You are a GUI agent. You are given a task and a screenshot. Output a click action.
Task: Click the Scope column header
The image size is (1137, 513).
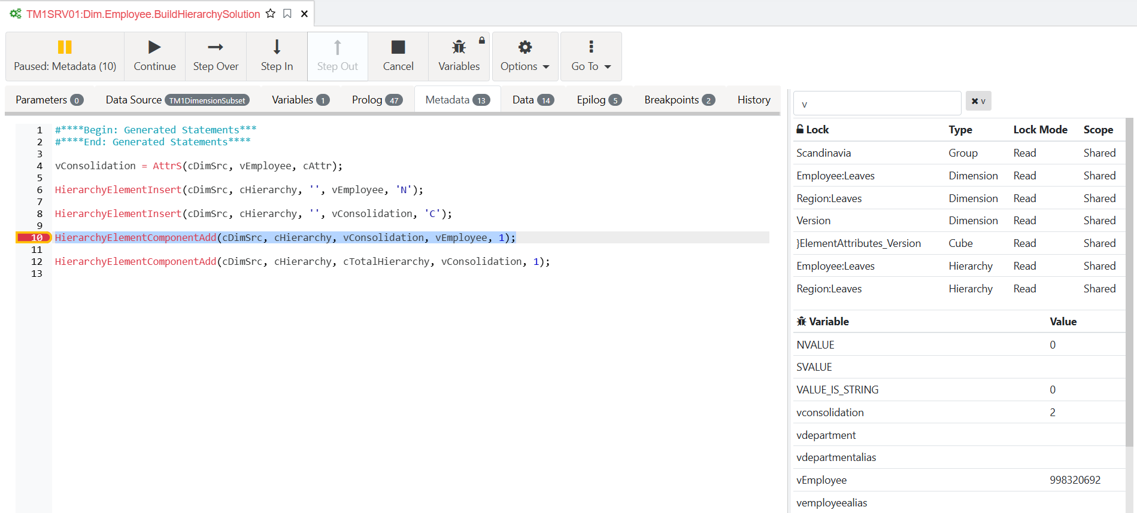[1098, 129]
